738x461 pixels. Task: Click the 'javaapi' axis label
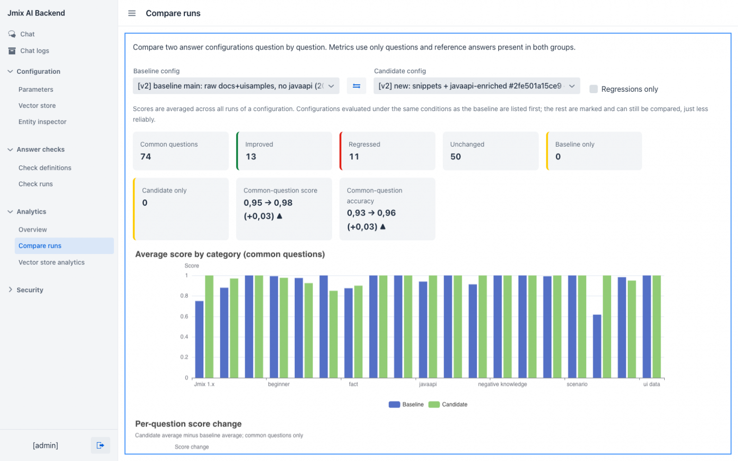pyautogui.click(x=428, y=384)
